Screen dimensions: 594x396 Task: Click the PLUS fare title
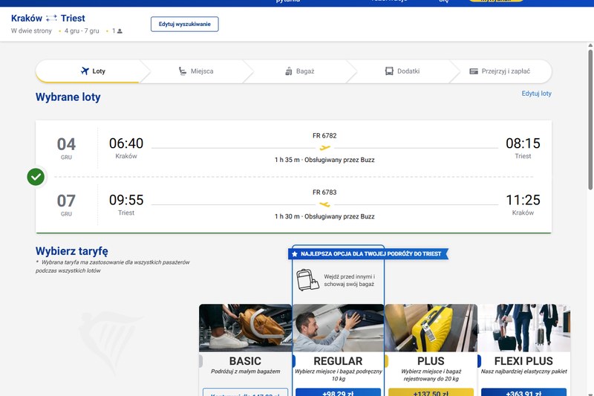point(431,361)
